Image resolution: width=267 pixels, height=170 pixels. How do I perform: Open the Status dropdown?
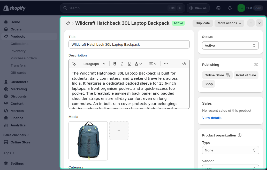[x=230, y=45]
